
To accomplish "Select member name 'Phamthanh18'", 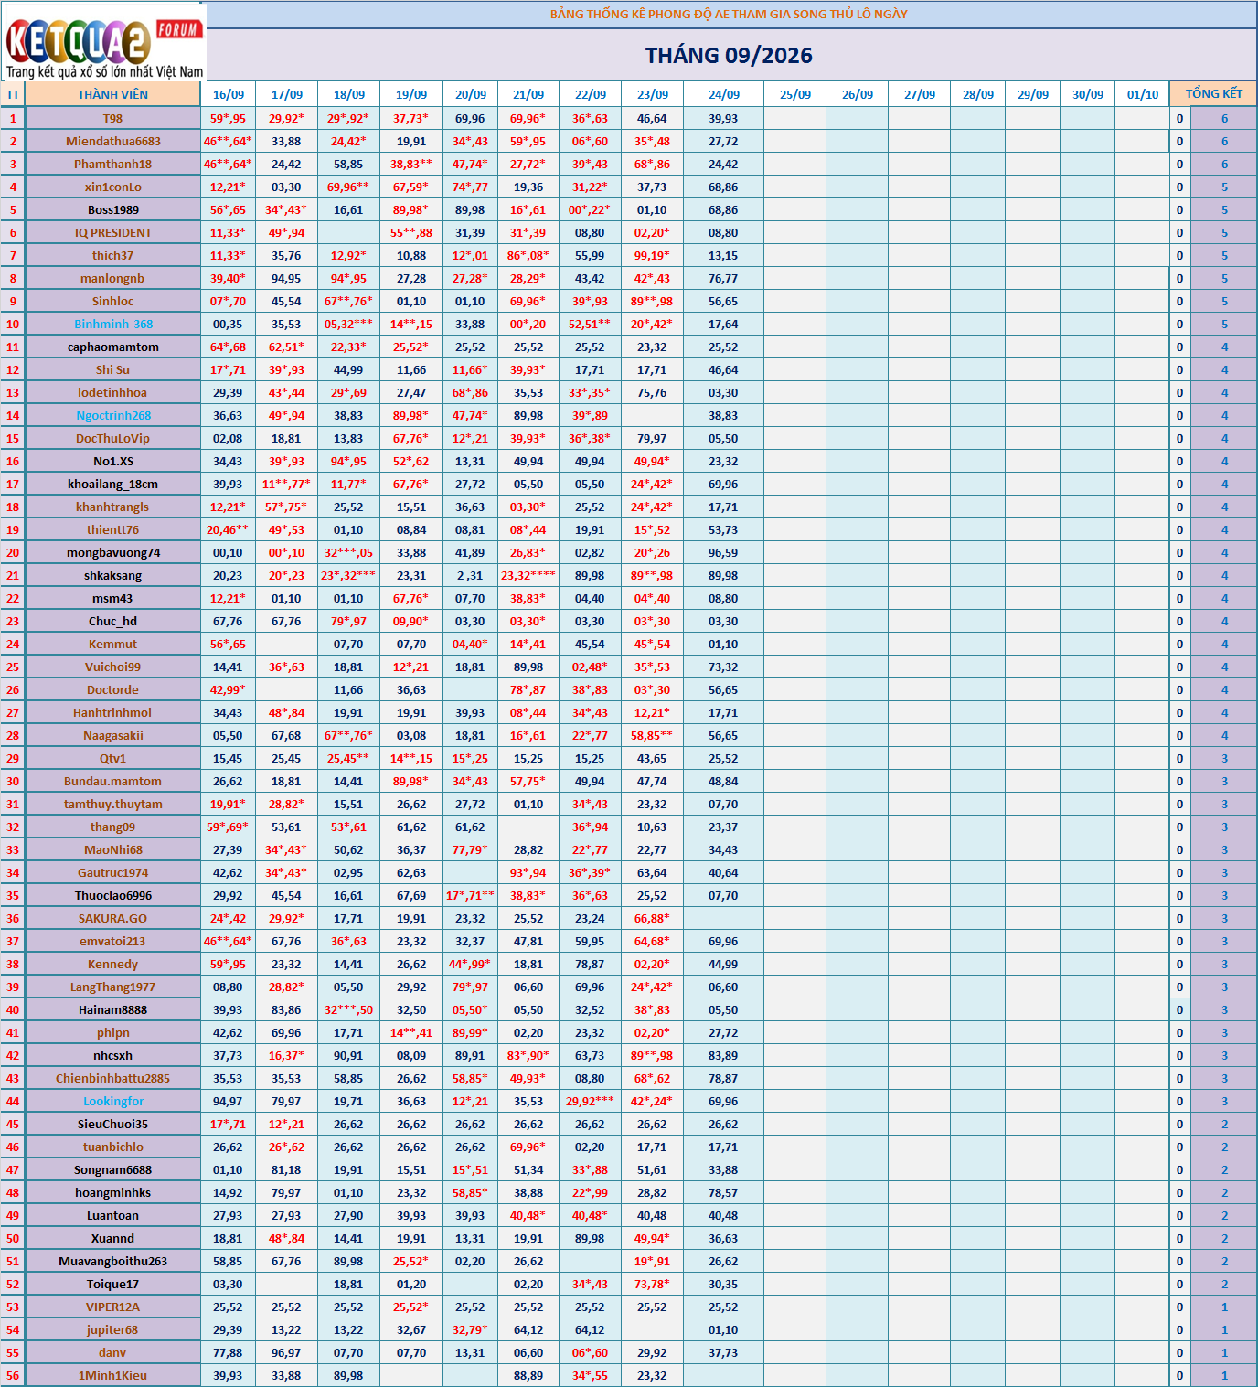I will [112, 164].
